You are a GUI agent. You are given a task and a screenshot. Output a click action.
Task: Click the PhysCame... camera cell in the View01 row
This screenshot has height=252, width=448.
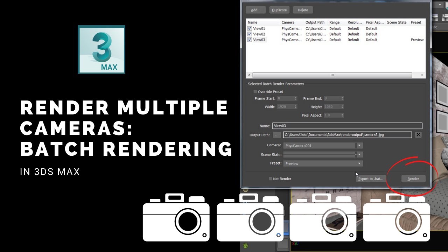pos(292,29)
